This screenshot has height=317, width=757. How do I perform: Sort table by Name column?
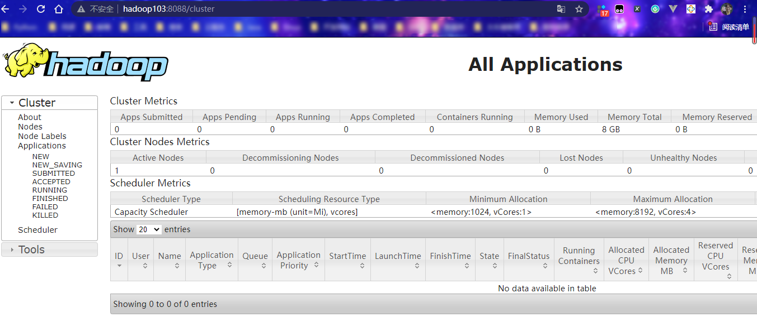click(170, 260)
